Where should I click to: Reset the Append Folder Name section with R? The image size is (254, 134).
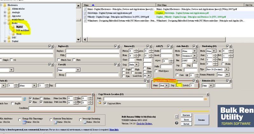pos(197,81)
